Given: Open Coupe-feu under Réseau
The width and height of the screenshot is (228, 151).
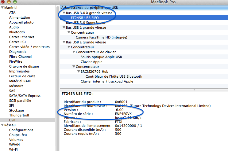Looking at the screenshot, I should coord(18,135).
